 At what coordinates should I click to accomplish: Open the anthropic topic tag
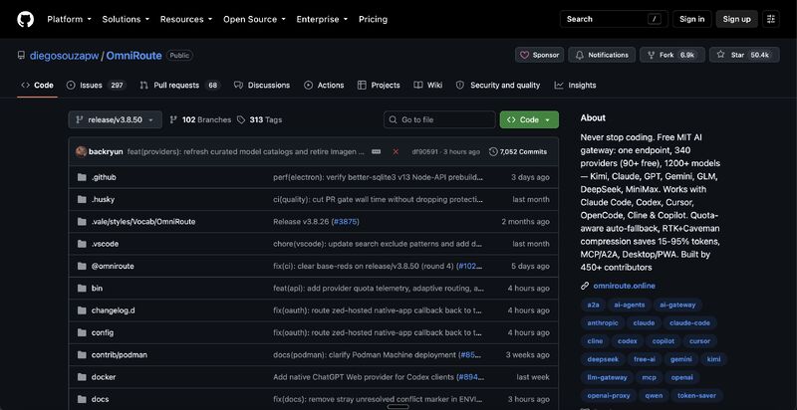[603, 322]
